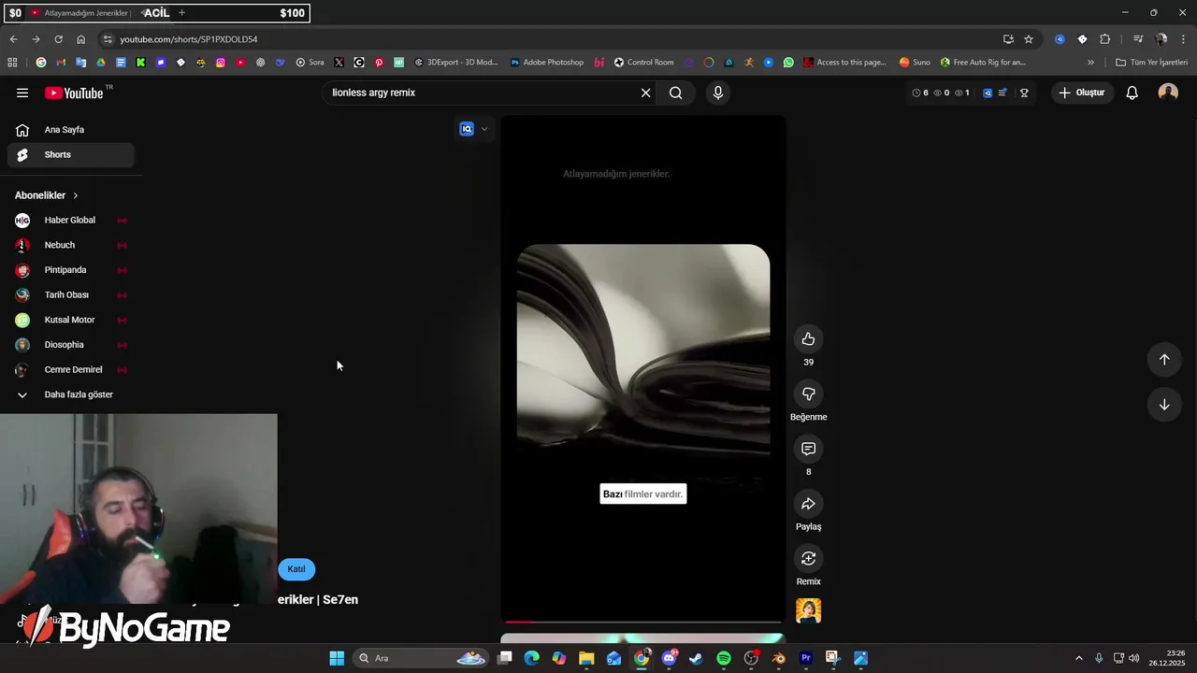Viewport: 1197px width, 673px height.
Task: Open Spotify from the taskbar
Action: (x=724, y=658)
